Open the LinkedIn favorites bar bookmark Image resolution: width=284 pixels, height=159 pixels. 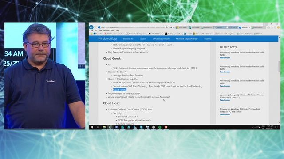188,34
